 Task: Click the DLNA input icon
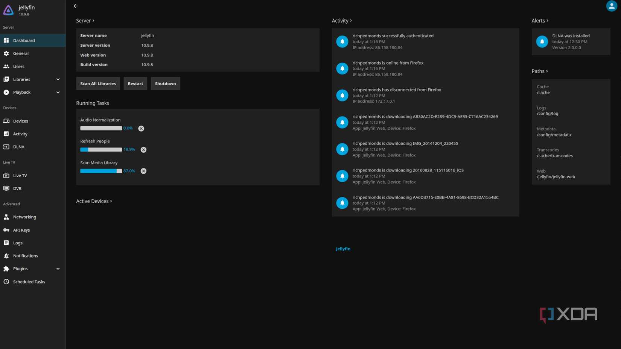(6, 147)
